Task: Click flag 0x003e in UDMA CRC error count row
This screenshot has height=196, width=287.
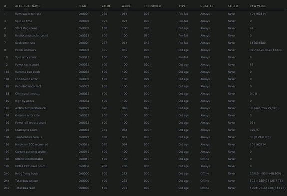Action: pos(84,166)
